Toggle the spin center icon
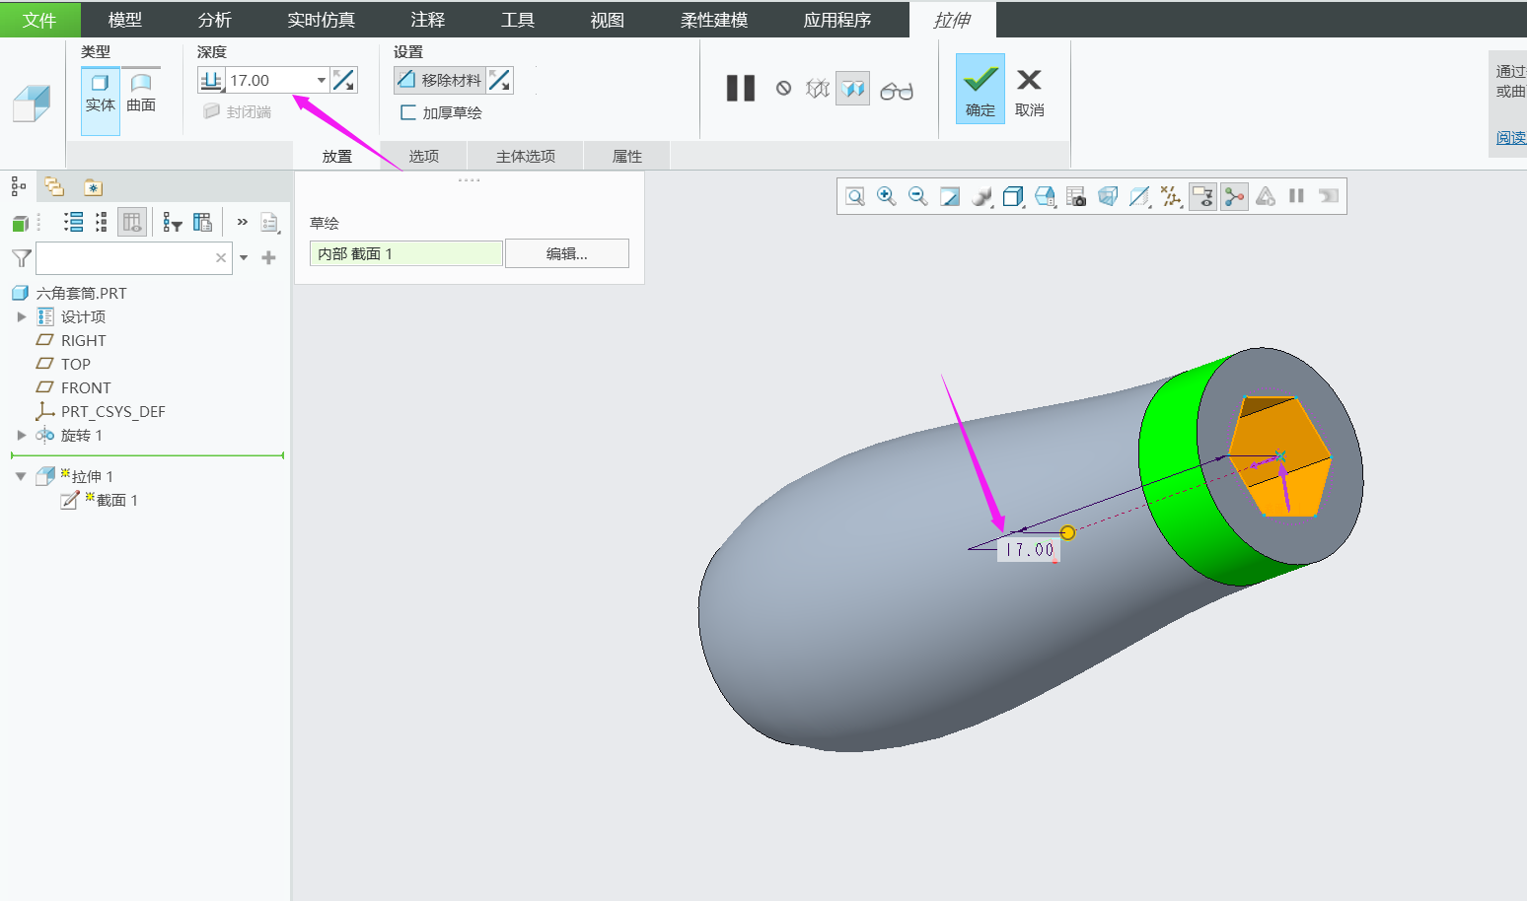Viewport: 1527px width, 901px height. tap(1234, 196)
